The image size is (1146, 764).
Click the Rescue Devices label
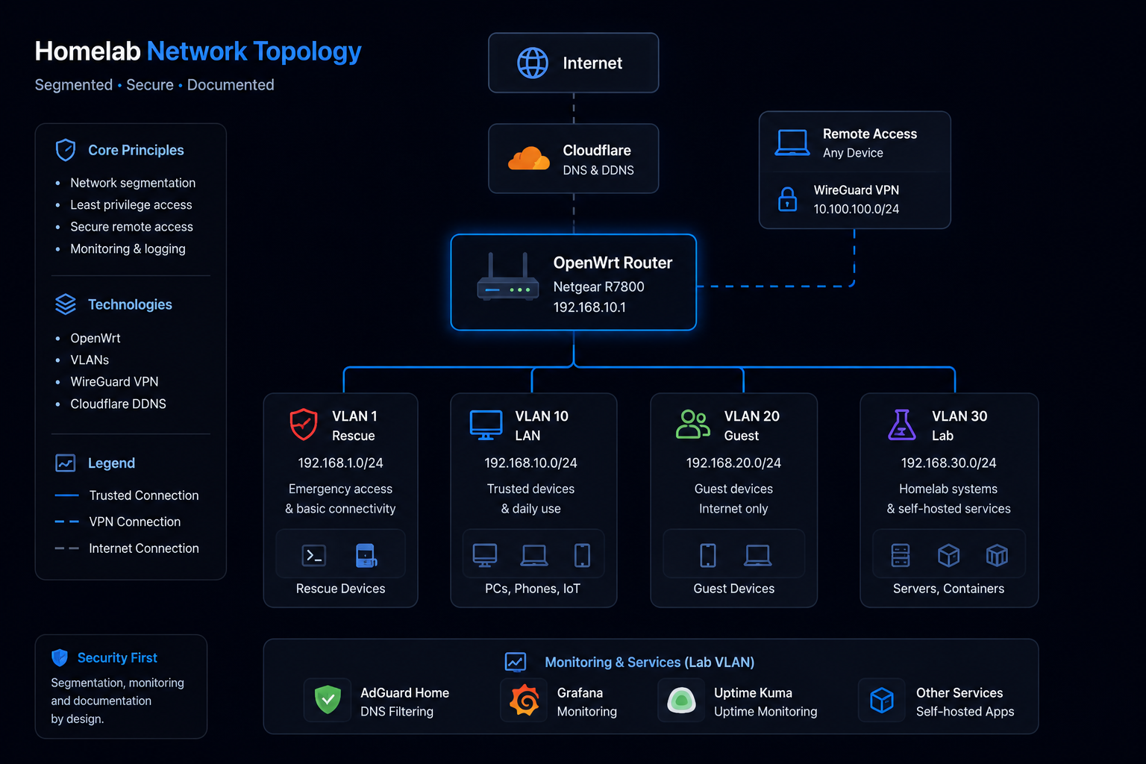tap(340, 589)
